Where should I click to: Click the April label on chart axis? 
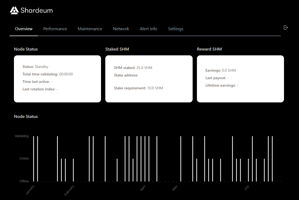pyautogui.click(x=143, y=188)
